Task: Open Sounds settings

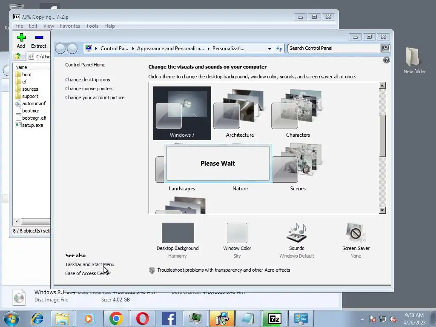Action: pos(296,240)
